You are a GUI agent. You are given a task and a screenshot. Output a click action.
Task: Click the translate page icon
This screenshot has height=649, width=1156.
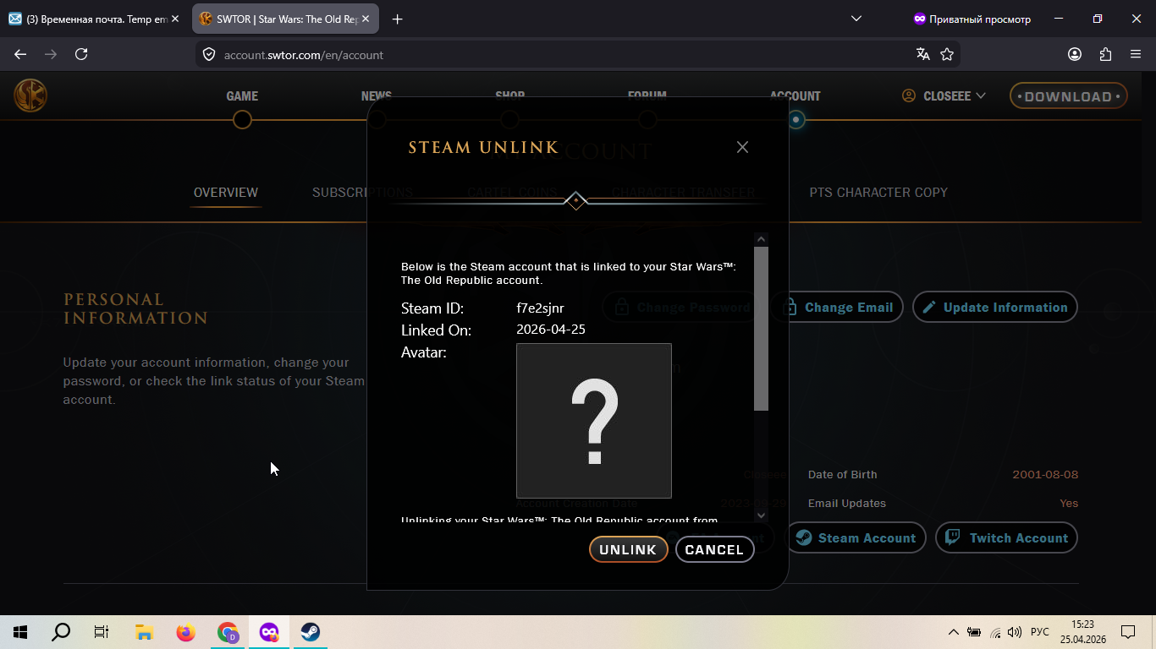922,54
